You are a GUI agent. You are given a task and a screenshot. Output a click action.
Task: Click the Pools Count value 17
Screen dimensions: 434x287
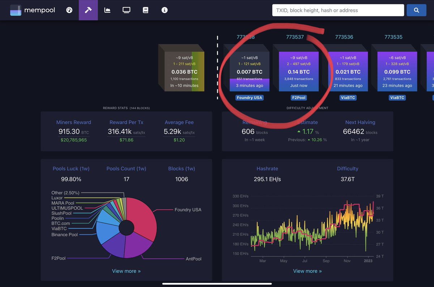pyautogui.click(x=126, y=179)
